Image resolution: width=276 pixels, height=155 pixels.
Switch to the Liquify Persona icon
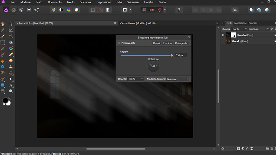[13, 10]
